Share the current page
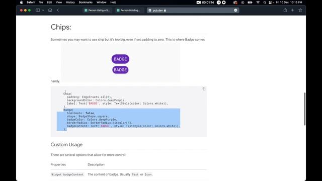 point(285,10)
